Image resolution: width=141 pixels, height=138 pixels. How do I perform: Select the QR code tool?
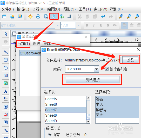6,122
